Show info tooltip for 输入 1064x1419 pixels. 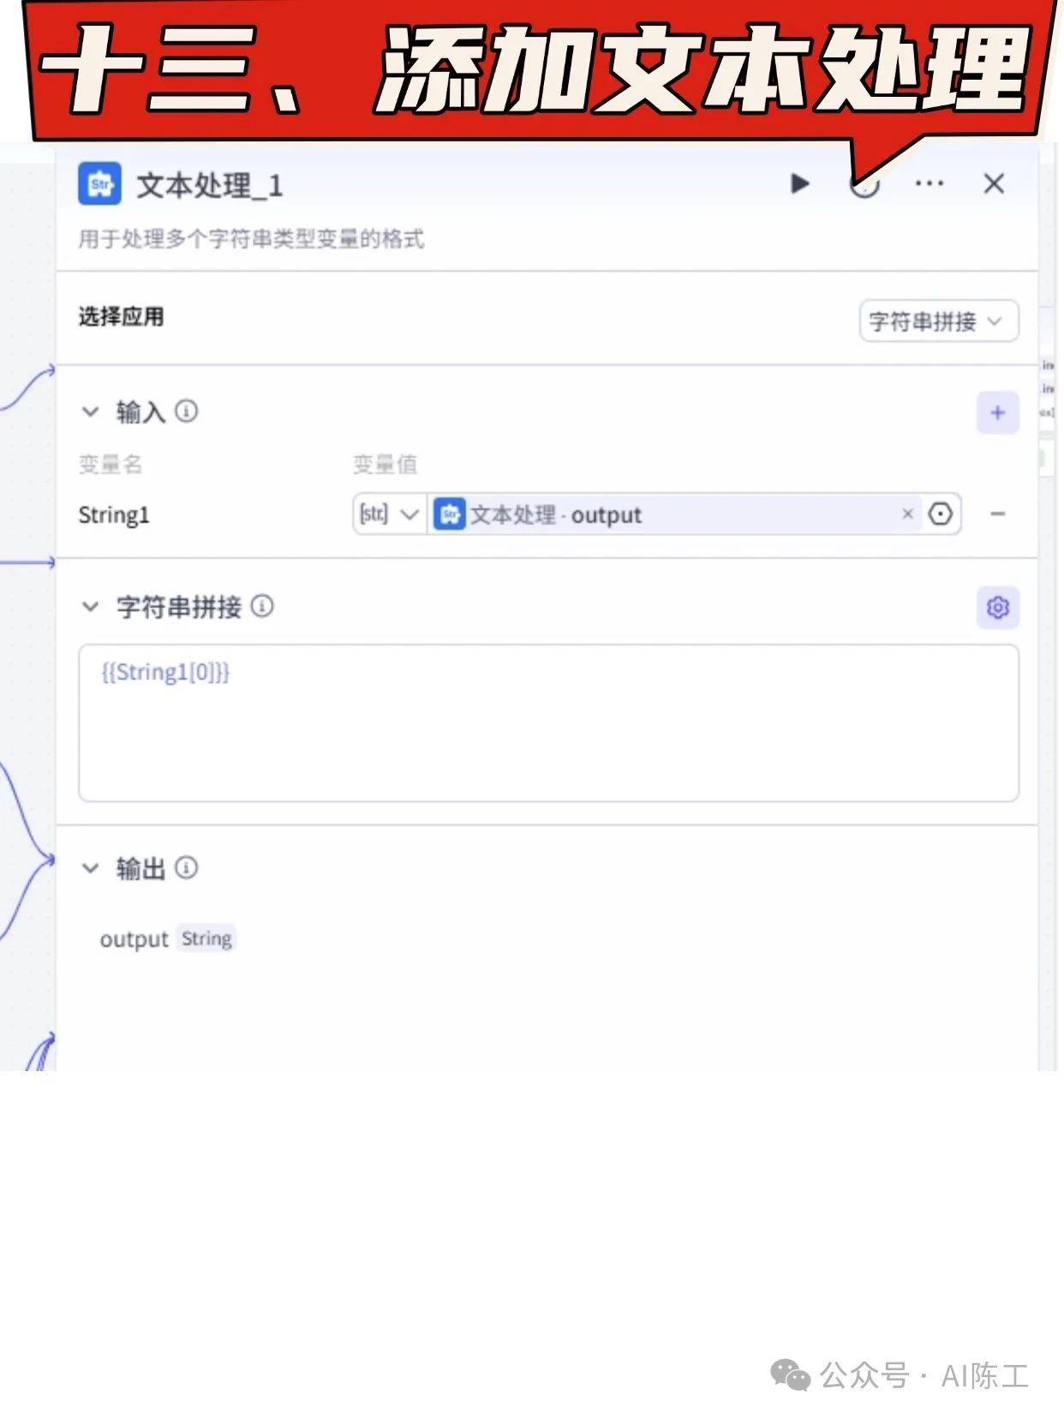(x=186, y=411)
